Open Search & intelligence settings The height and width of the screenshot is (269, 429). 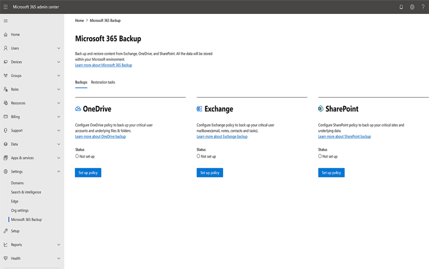(x=26, y=192)
